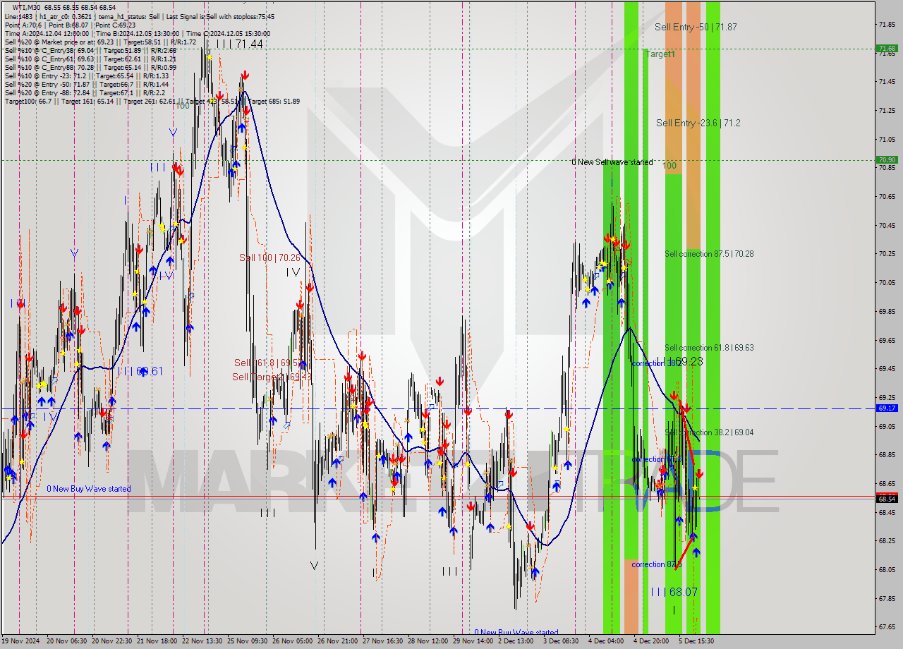
Task: Click the 67.85 price axis label
Action: 887,598
